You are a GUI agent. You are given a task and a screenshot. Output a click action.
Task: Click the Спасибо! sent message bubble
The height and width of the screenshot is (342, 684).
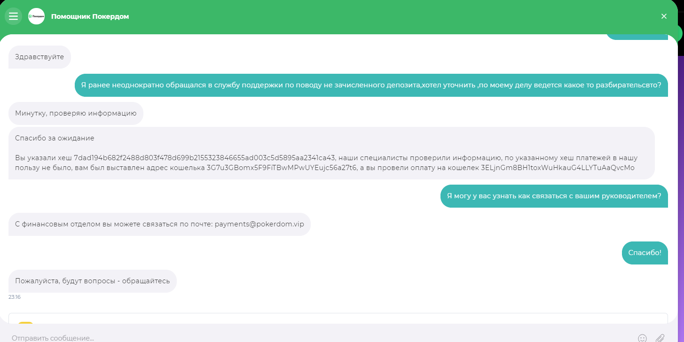point(645,253)
